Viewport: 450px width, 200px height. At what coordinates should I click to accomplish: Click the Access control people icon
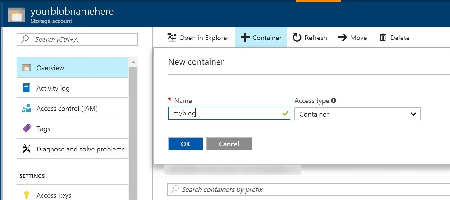tap(27, 108)
